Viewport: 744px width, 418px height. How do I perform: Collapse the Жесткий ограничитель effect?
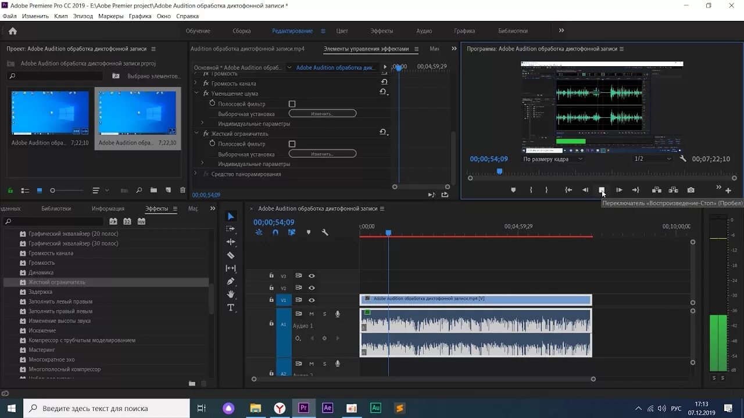click(x=196, y=134)
